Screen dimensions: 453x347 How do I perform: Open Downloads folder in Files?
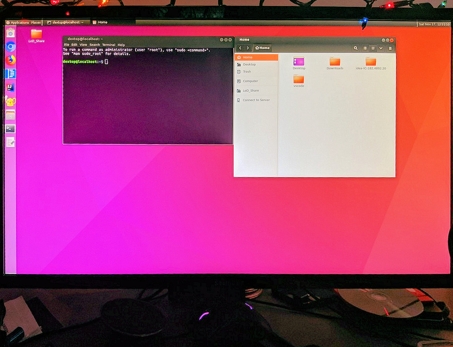(335, 64)
